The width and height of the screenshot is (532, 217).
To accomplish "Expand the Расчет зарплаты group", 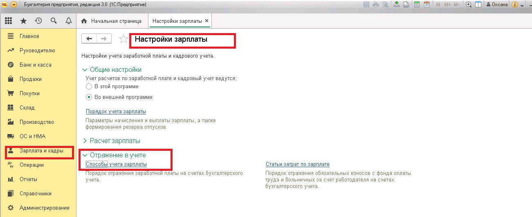I will click(111, 141).
